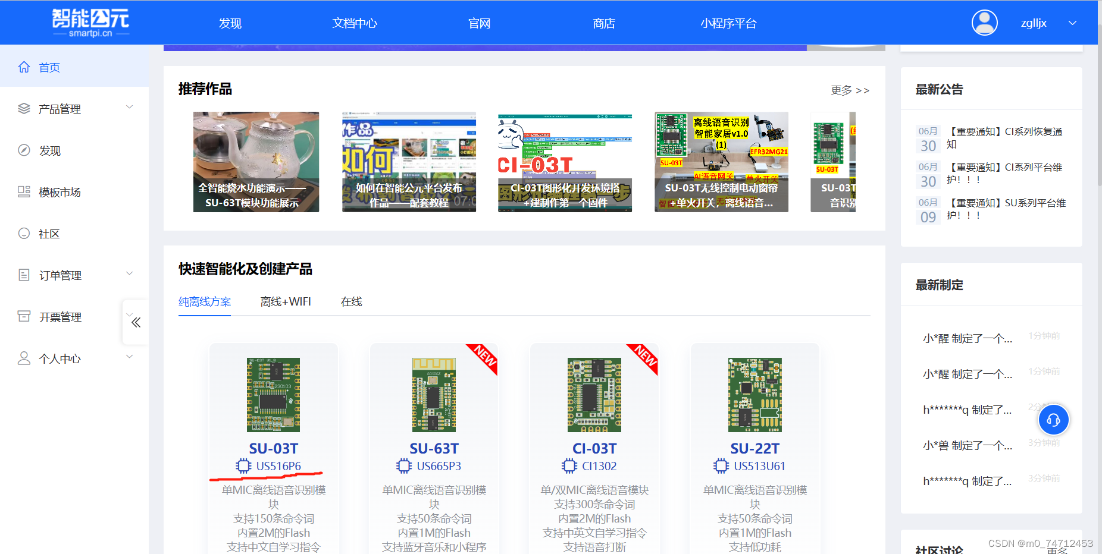Click the 订单管理 document icon
The image size is (1102, 554).
tap(24, 275)
